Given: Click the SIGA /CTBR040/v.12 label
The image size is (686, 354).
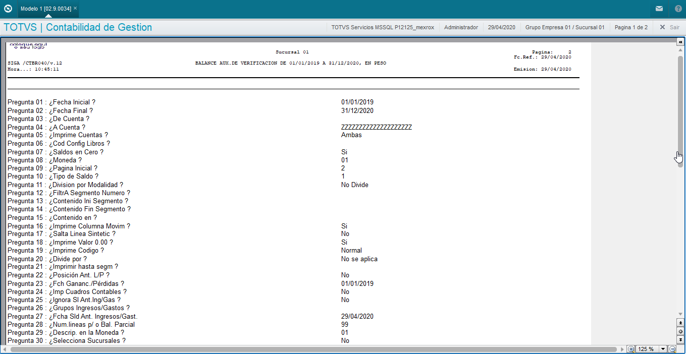Looking at the screenshot, I should (x=35, y=63).
